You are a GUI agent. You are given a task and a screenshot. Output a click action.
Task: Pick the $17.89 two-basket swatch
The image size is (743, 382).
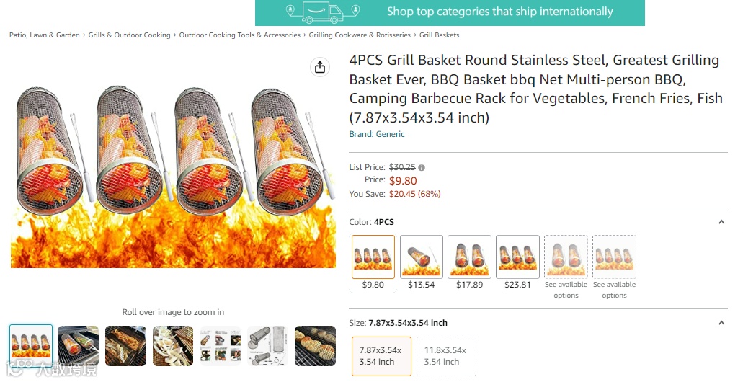pyautogui.click(x=469, y=257)
